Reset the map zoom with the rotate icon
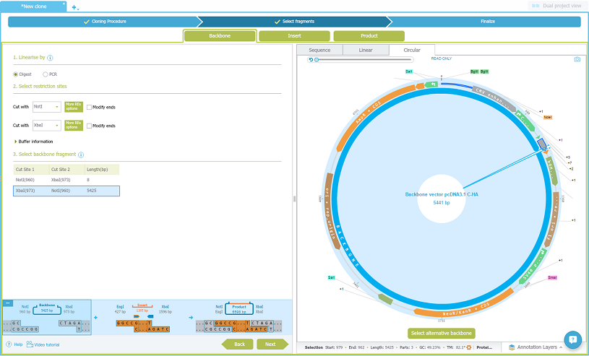 (x=311, y=59)
